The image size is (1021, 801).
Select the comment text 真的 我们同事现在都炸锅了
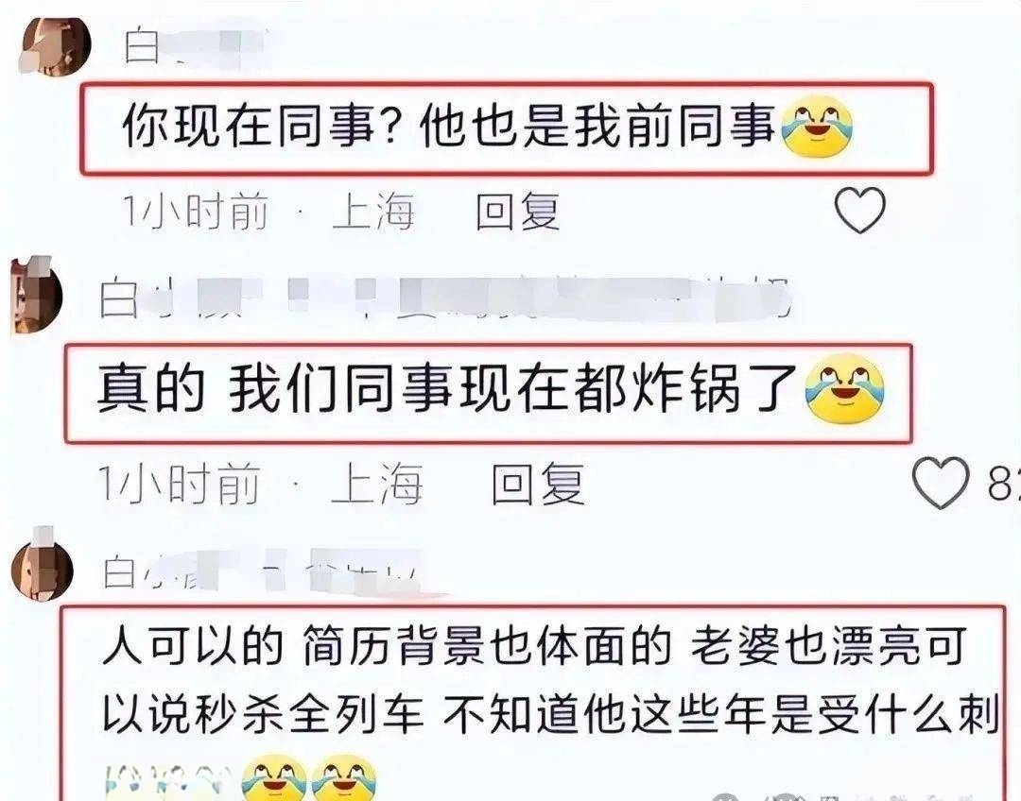point(448,389)
